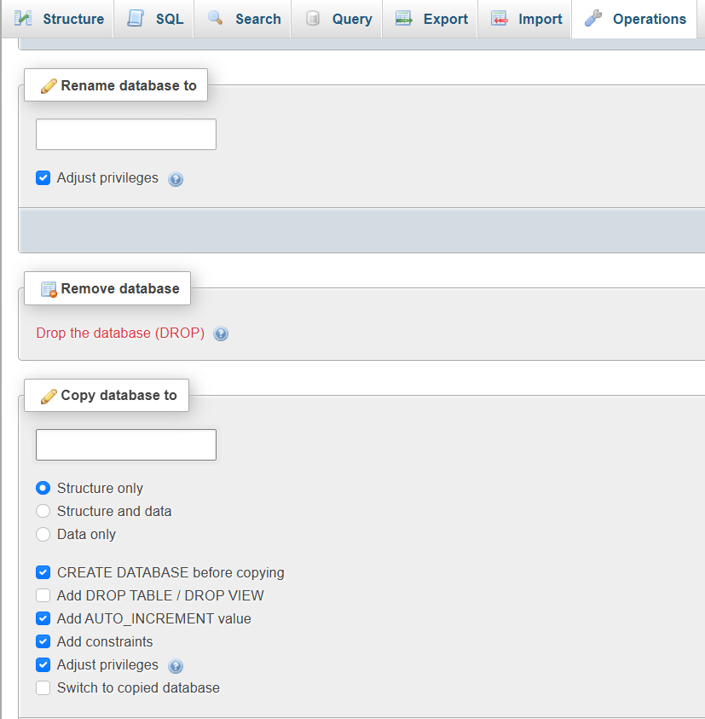Image resolution: width=705 pixels, height=719 pixels.
Task: Click the Import tab icon
Action: 500,19
